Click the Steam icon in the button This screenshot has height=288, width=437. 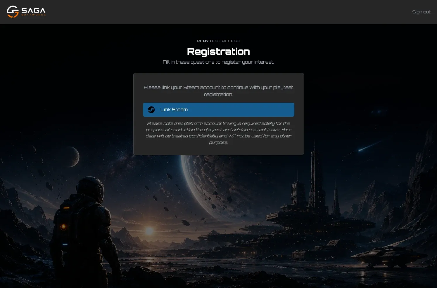(x=151, y=110)
